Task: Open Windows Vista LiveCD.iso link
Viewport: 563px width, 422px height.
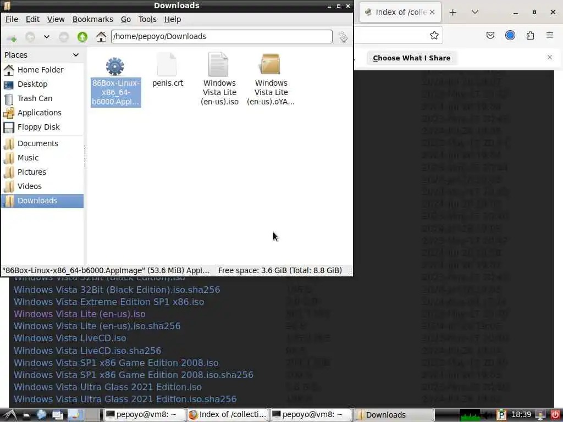Action: (70, 338)
